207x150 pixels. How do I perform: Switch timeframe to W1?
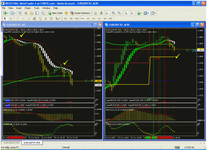click(x=105, y=19)
